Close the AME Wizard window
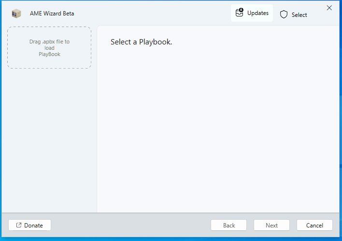Screen dimensions: 342x241 pos(329,8)
